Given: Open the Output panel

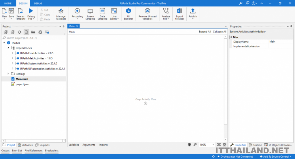Looking at the screenshot, I should pyautogui.click(x=5, y=151).
